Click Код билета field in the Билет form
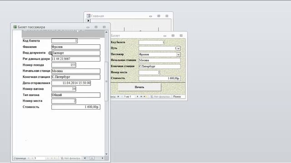Screen dimensions: 291x163 [x=151, y=42]
